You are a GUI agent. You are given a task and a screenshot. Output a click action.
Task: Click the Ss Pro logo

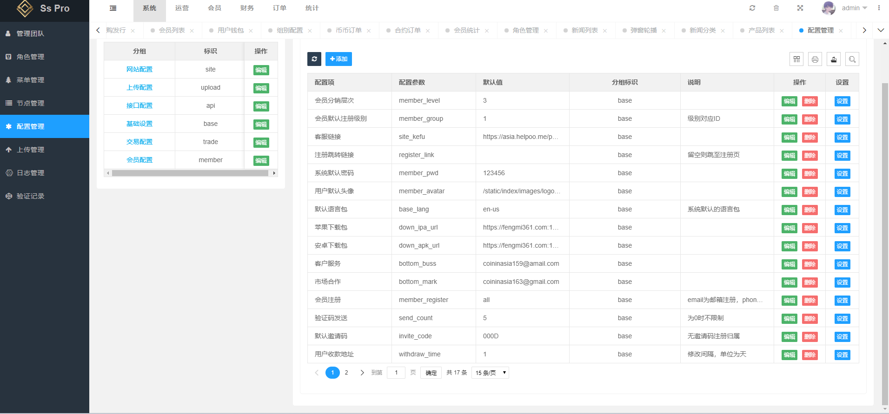coord(44,8)
